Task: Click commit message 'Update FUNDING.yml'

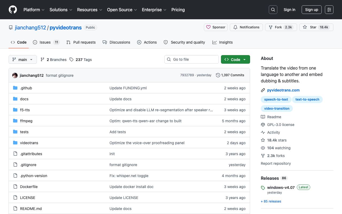Action: click(128, 88)
